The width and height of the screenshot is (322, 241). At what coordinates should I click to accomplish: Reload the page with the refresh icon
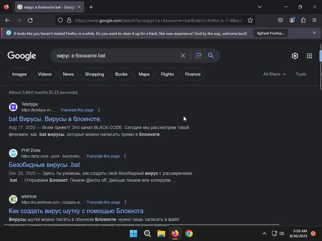pos(30,20)
